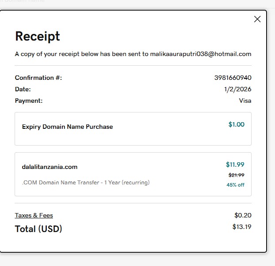The height and width of the screenshot is (266, 275).
Task: Click the $0.20 taxes and fees amount
Action: tap(243, 215)
